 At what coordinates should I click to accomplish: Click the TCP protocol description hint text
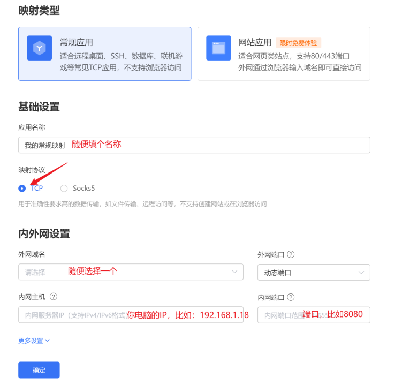point(142,204)
